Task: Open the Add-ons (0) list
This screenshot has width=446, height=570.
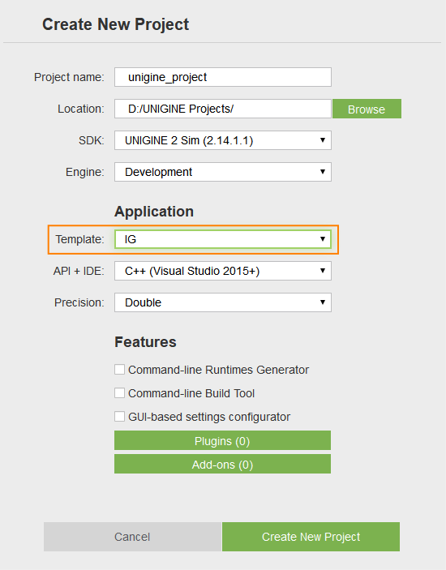Action: click(222, 465)
